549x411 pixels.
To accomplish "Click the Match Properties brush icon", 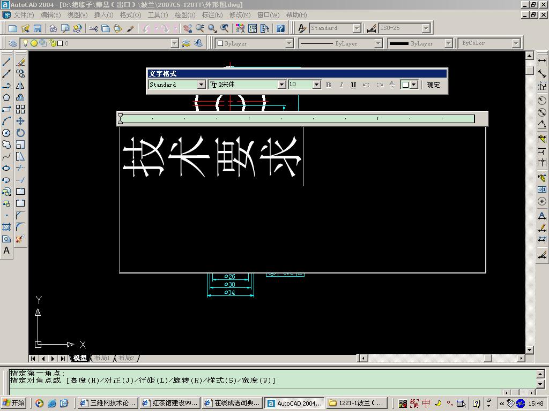I will point(130,28).
